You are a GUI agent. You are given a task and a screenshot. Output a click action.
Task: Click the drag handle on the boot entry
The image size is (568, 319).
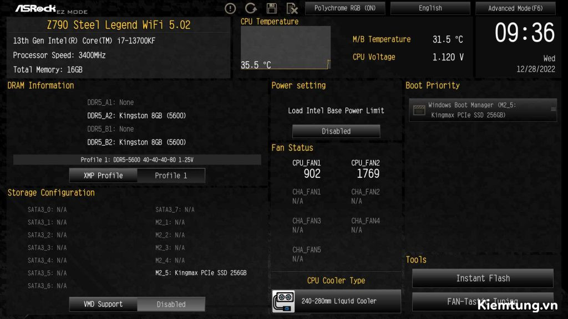pyautogui.click(x=553, y=109)
